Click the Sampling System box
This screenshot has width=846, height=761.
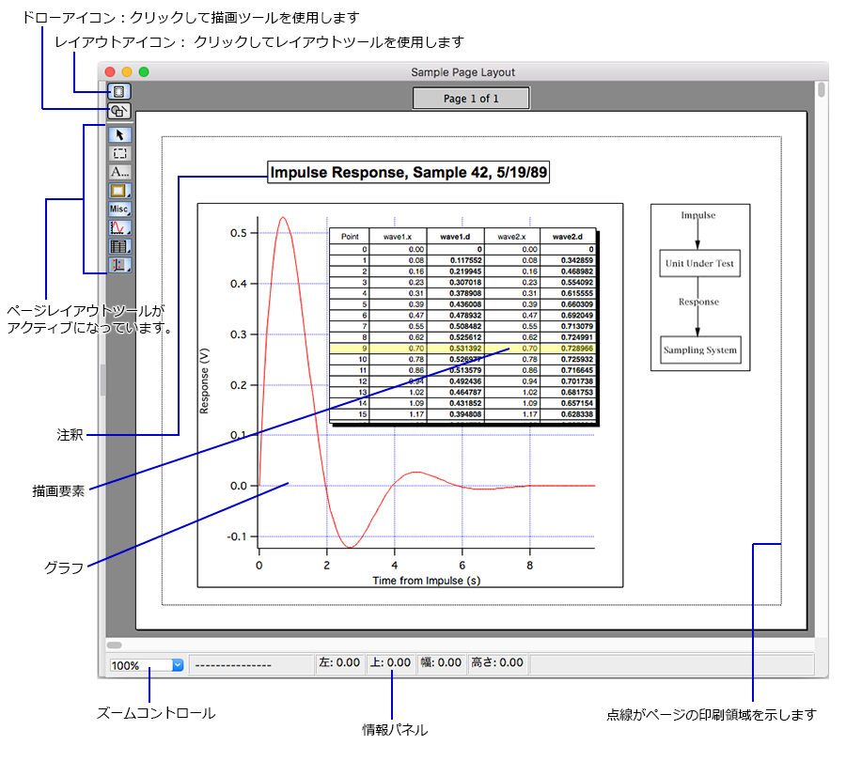700,350
